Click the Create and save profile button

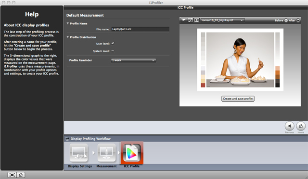pyautogui.click(x=238, y=99)
